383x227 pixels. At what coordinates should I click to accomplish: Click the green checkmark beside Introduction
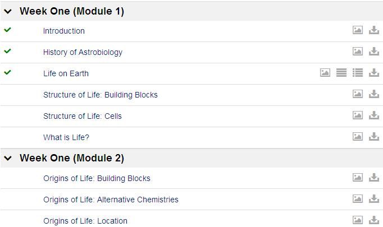(x=7, y=30)
